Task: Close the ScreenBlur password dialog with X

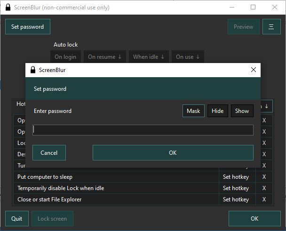Action: (254, 70)
